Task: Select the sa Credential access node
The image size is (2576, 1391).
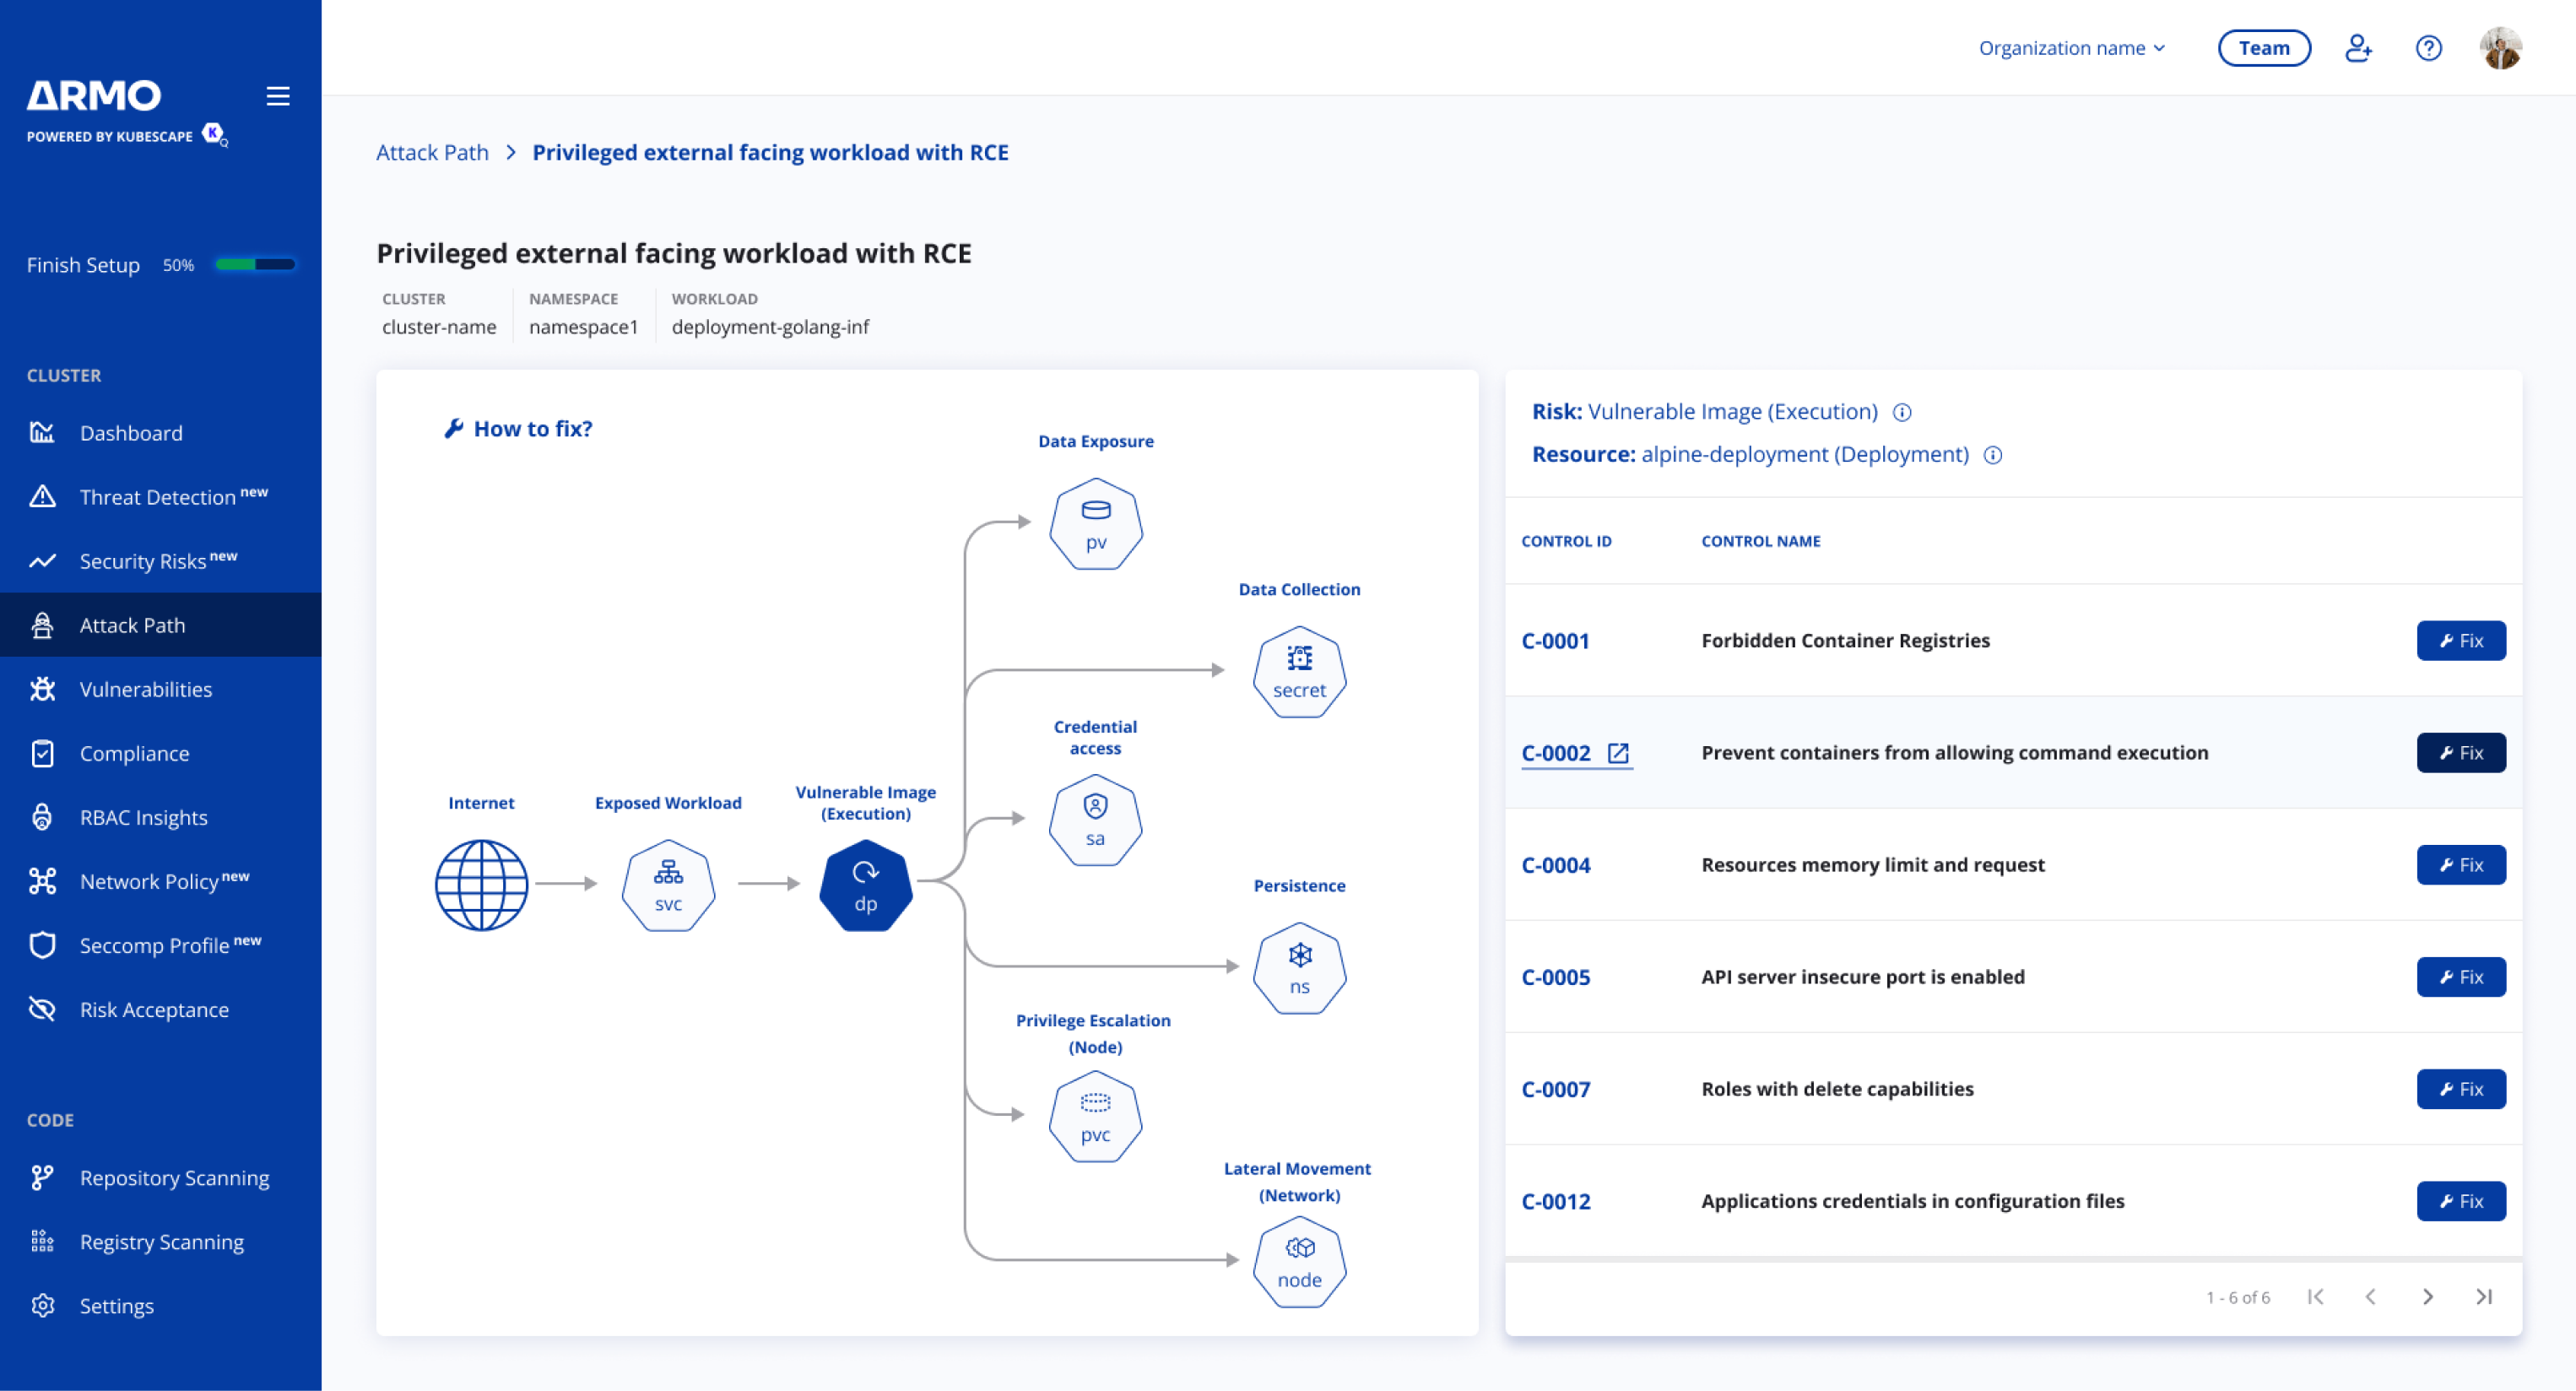Action: click(1095, 820)
